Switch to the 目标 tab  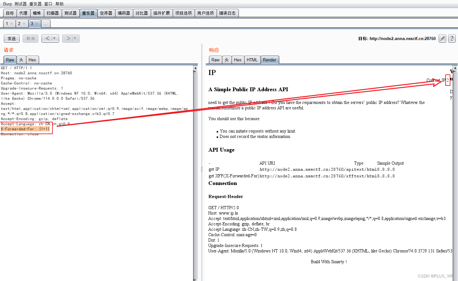coord(10,13)
